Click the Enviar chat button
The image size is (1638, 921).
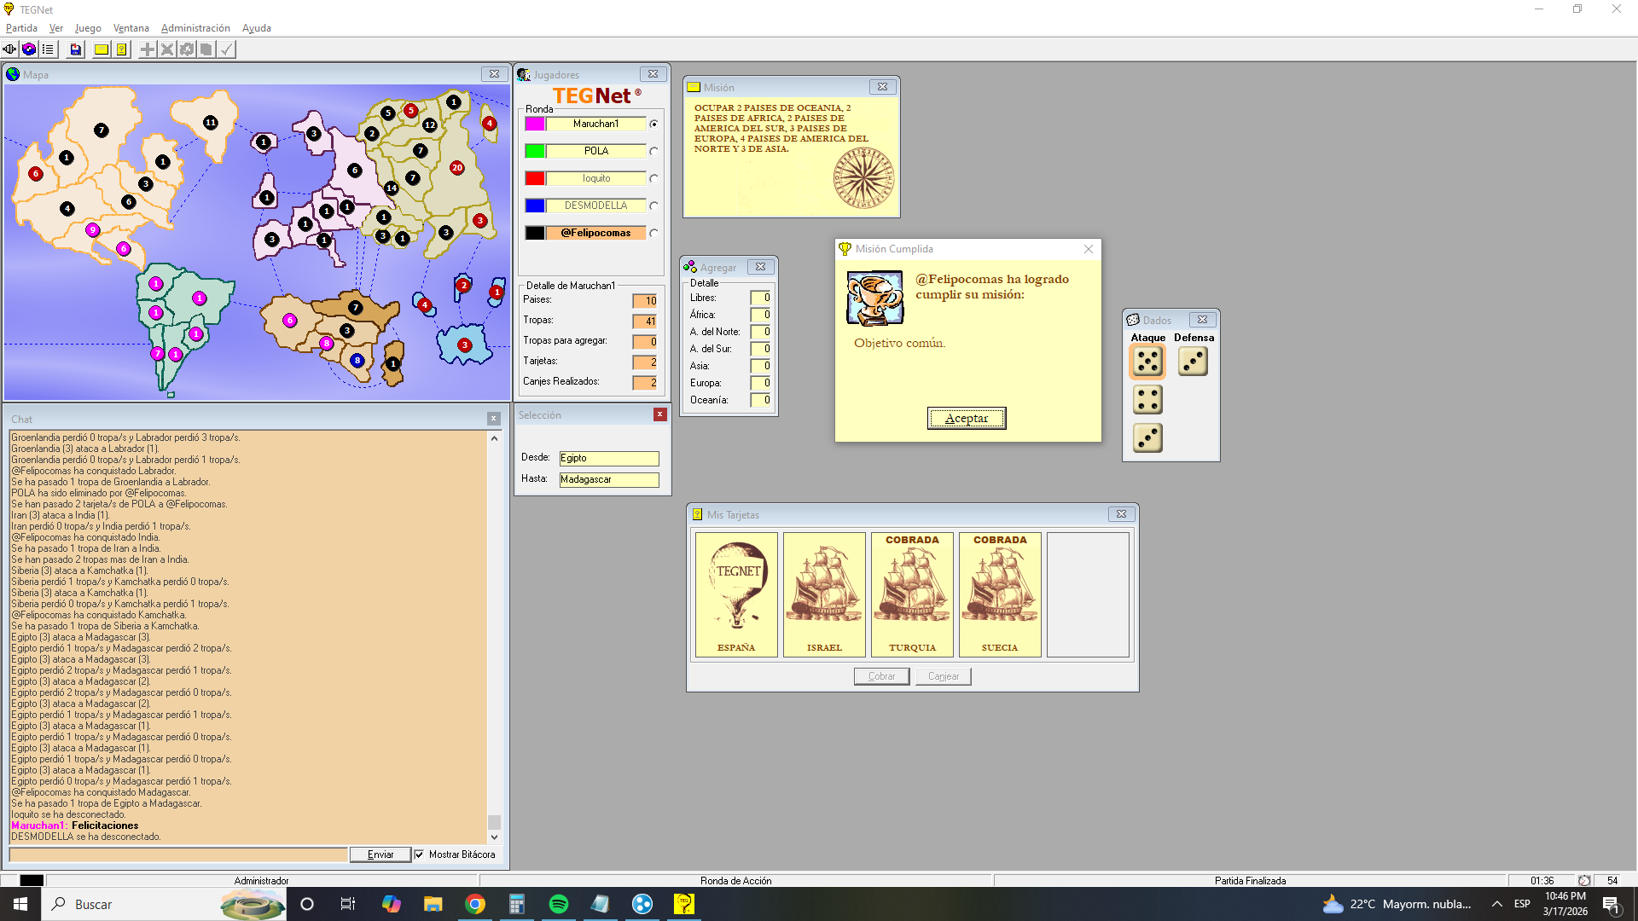point(380,854)
